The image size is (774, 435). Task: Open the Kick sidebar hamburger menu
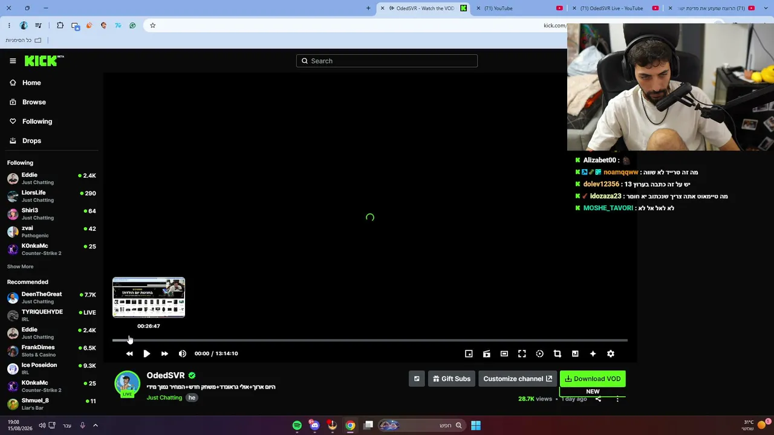pos(13,60)
